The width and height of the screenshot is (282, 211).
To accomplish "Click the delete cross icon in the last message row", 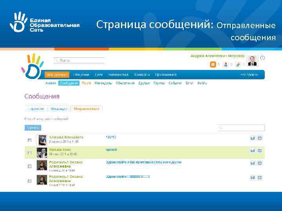I will click(260, 178).
